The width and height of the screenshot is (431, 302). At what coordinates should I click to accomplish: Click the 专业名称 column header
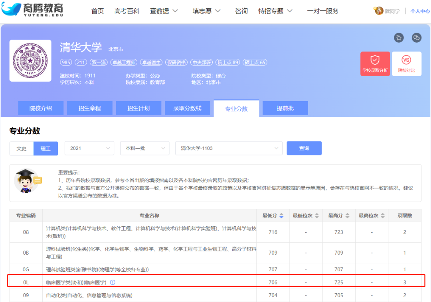(149, 216)
